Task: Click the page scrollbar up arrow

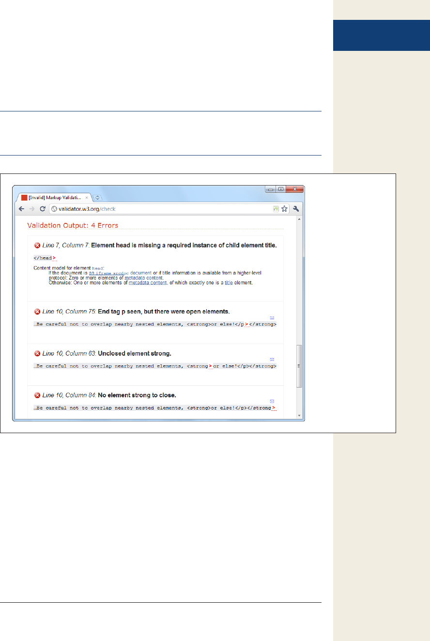Action: click(299, 219)
